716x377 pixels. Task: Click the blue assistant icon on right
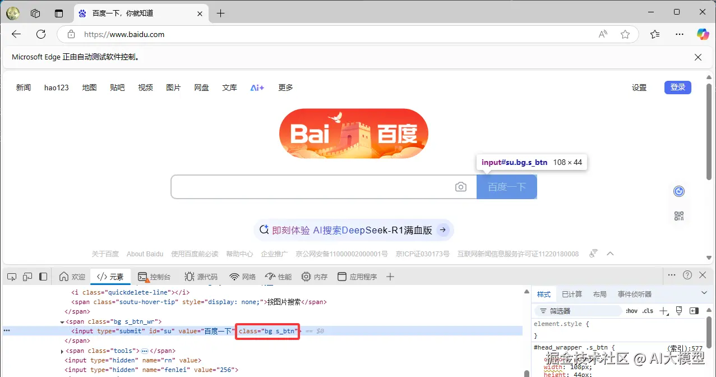tap(679, 191)
